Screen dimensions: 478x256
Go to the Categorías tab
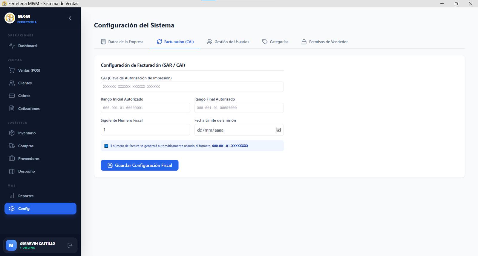(275, 42)
